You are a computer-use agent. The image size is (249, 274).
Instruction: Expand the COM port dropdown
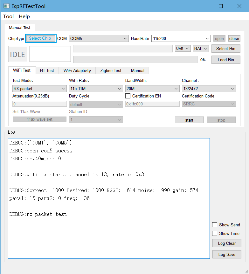coord(99,38)
